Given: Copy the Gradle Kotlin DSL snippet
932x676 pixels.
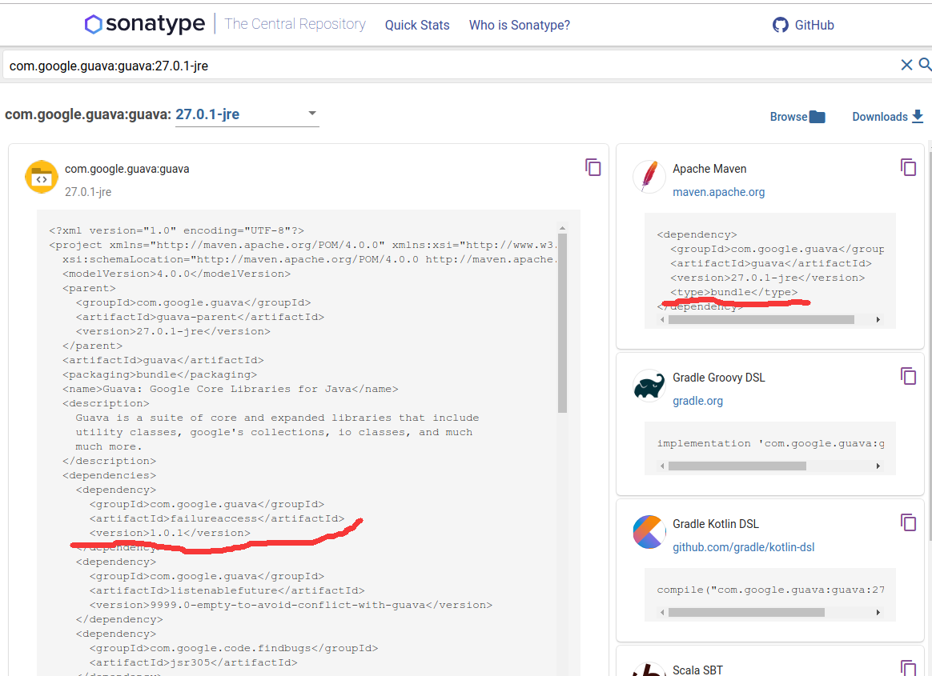Looking at the screenshot, I should click(909, 522).
